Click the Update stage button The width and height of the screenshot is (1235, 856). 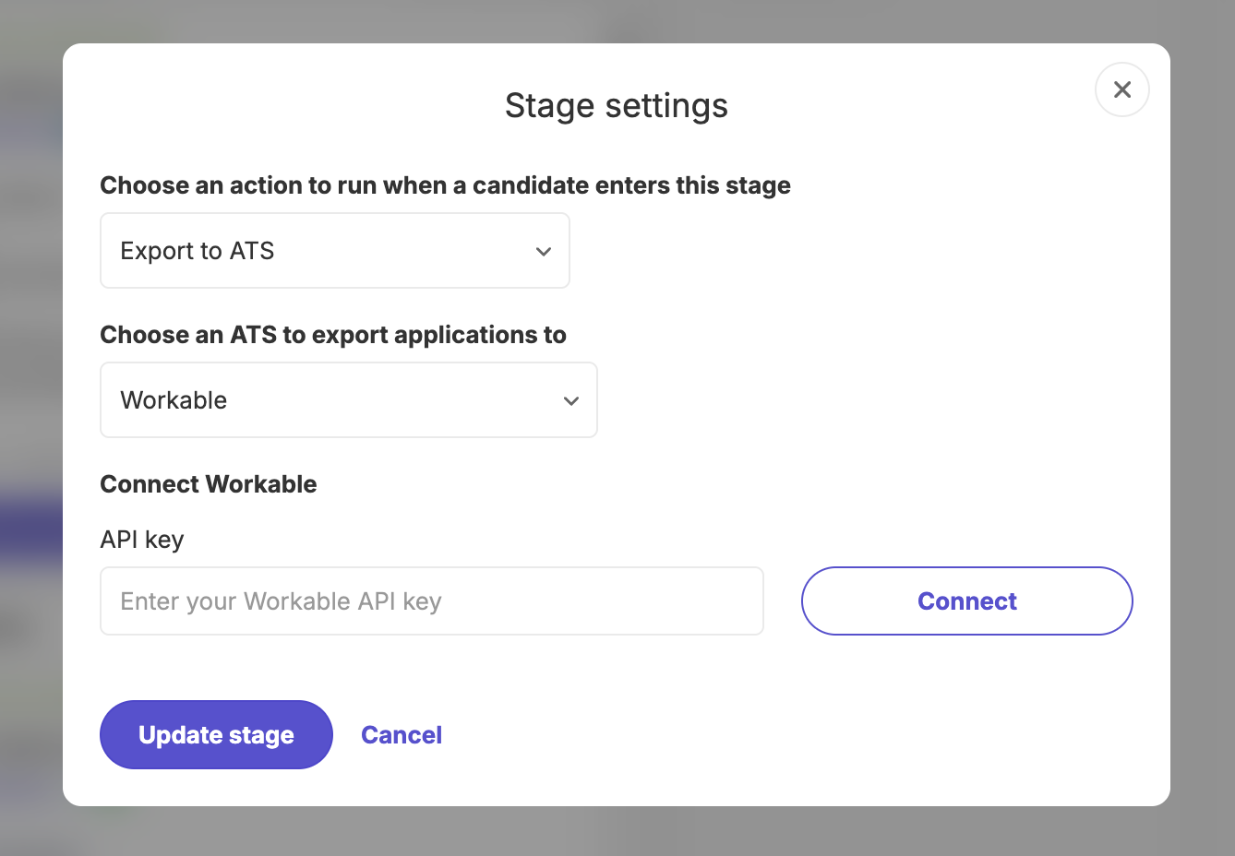(216, 735)
